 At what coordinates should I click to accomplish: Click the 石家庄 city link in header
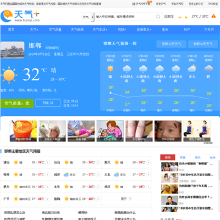click(x=169, y=16)
